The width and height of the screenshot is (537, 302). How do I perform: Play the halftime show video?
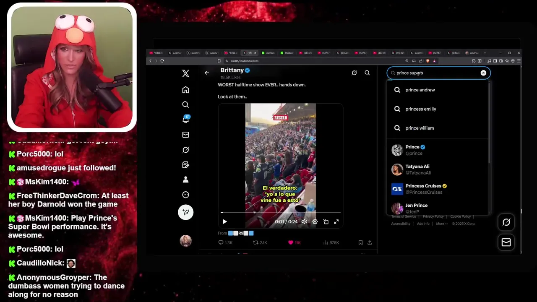click(224, 221)
